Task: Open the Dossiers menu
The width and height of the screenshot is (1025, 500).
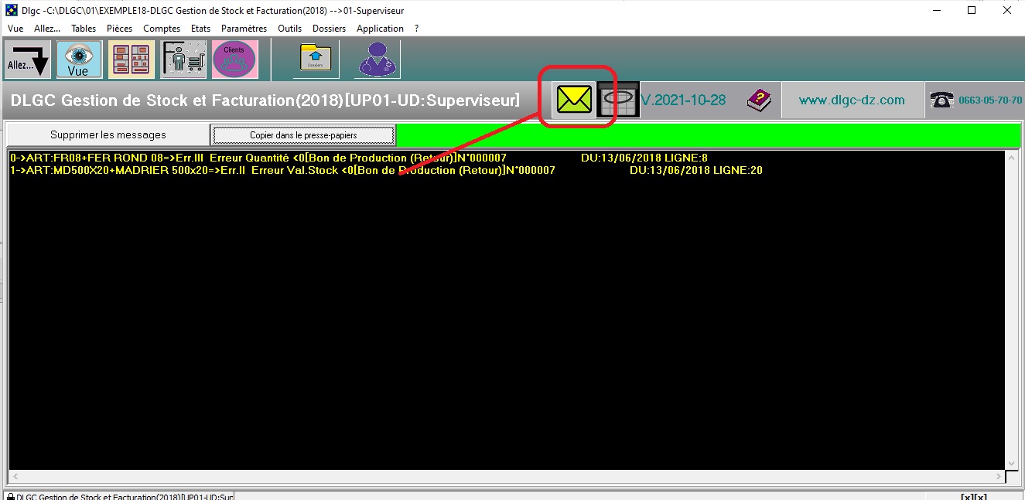Action: click(329, 29)
